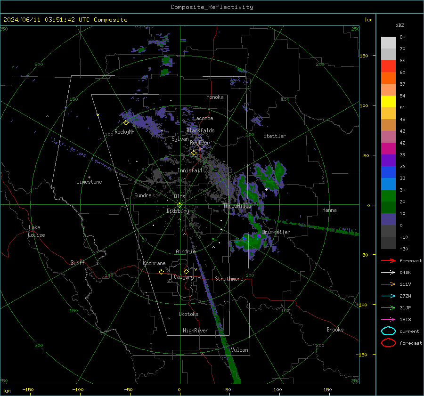Click yellow diamond marker near RockyMH
The height and width of the screenshot is (396, 424).
click(x=126, y=123)
